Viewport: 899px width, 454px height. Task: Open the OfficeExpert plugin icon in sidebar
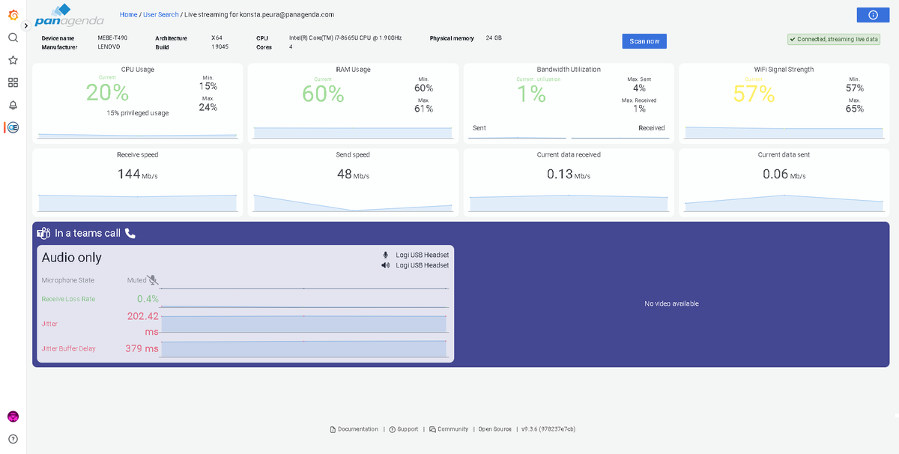tap(13, 127)
